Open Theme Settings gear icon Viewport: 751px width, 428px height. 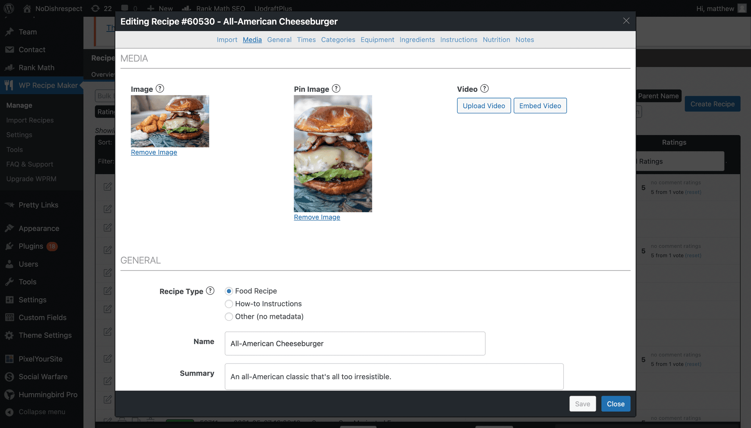click(9, 335)
